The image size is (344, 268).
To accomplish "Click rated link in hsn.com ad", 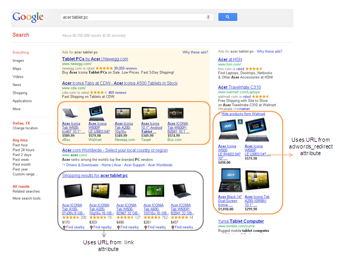I will tap(240, 69).
